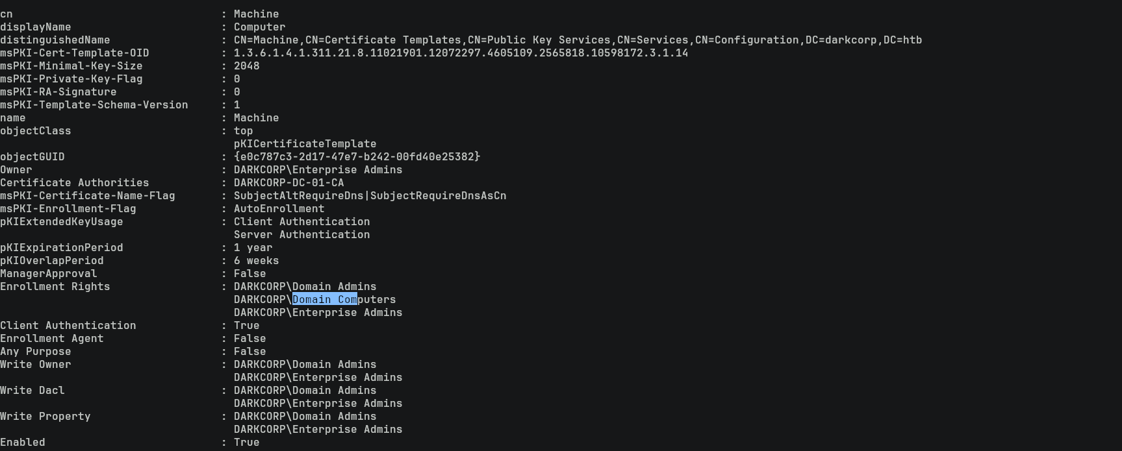This screenshot has height=451, width=1122.
Task: Click the msPKI-Cert-Template-OID number string
Action: [x=460, y=53]
